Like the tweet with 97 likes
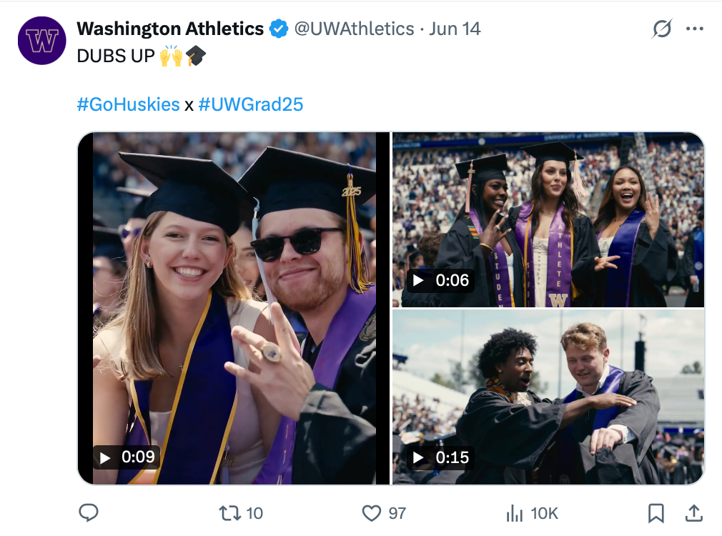The image size is (722, 536). (x=384, y=513)
